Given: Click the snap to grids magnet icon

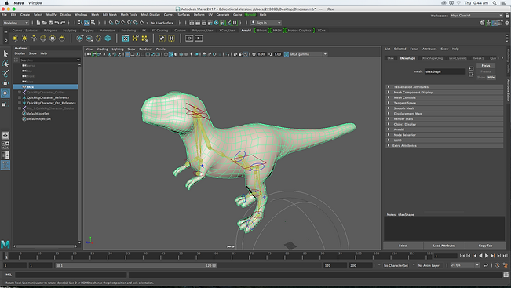Looking at the screenshot, I should (111, 23).
